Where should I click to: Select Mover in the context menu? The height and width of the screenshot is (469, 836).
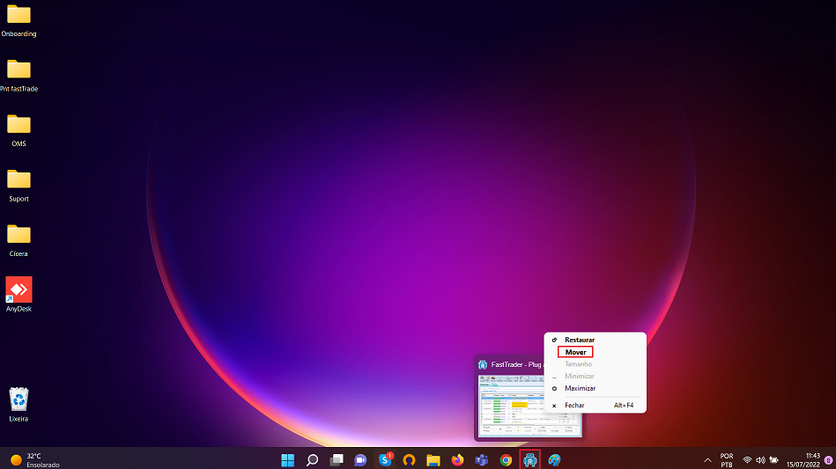(x=575, y=352)
